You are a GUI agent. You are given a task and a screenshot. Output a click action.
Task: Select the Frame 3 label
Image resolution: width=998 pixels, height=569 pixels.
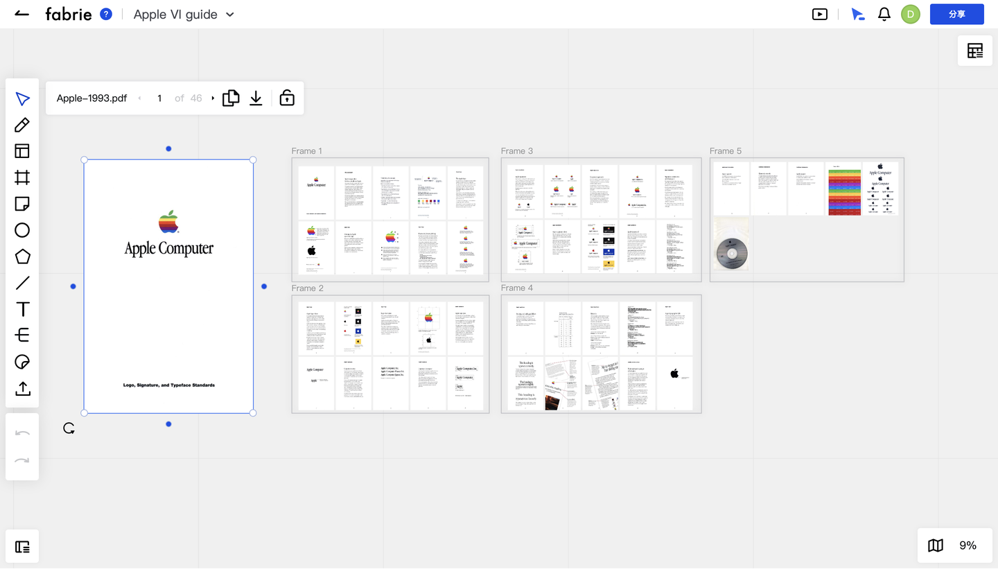pyautogui.click(x=517, y=151)
